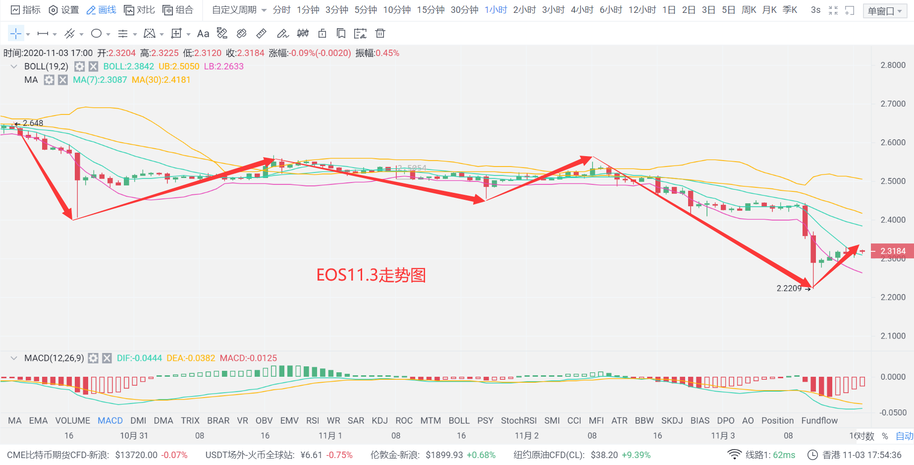This screenshot has height=465, width=914.
Task: Click the rotated ruler link icon
Action: [x=242, y=33]
